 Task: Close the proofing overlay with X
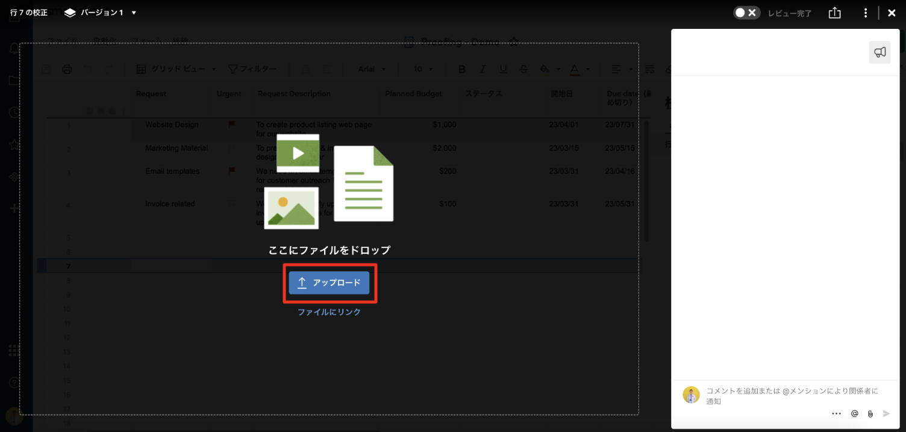pyautogui.click(x=892, y=13)
